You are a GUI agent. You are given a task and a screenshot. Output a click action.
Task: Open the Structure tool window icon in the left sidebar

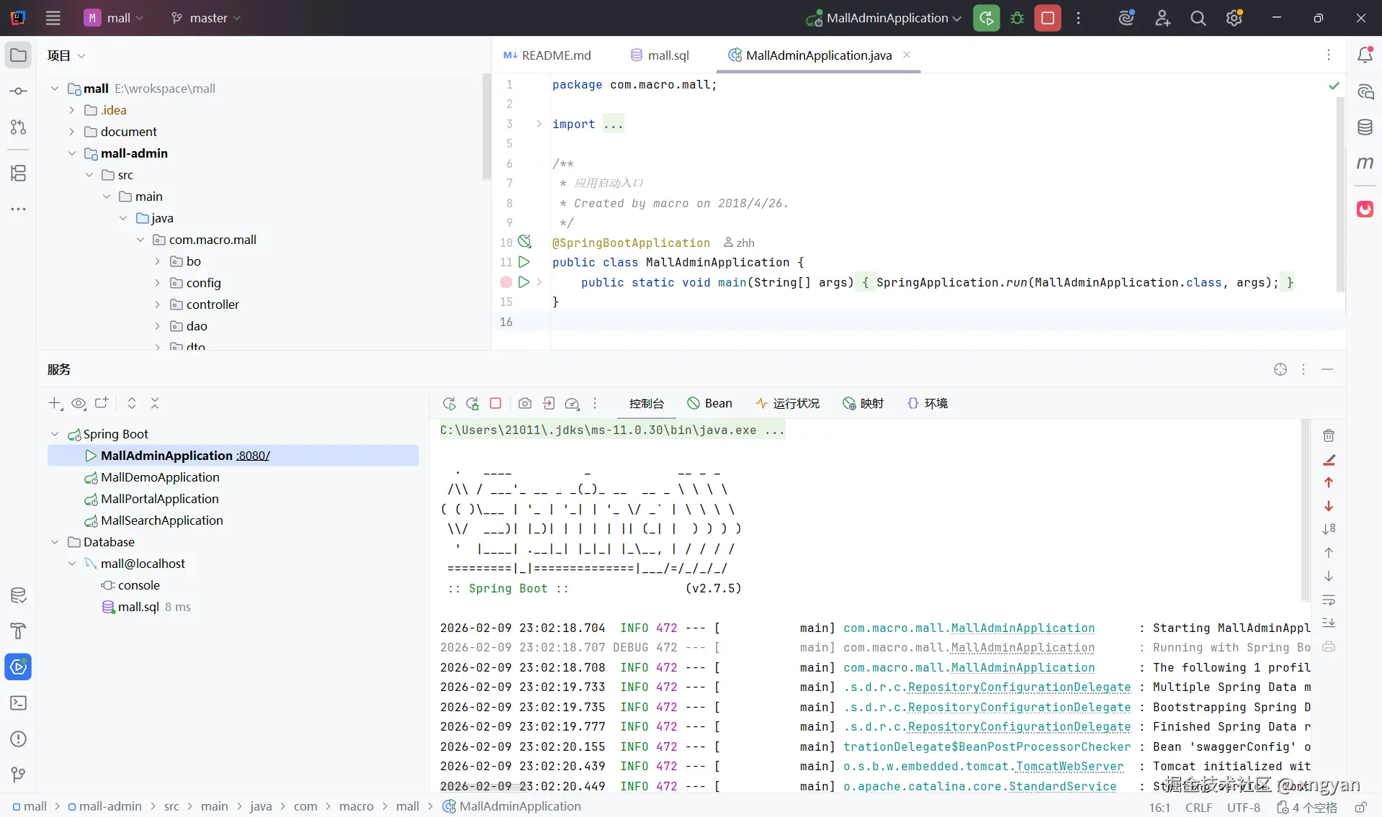point(19,173)
